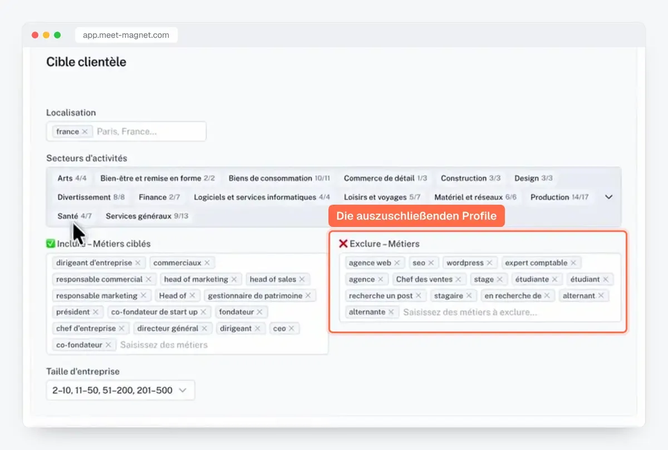Select the Arts 4/4 sector

[72, 179]
